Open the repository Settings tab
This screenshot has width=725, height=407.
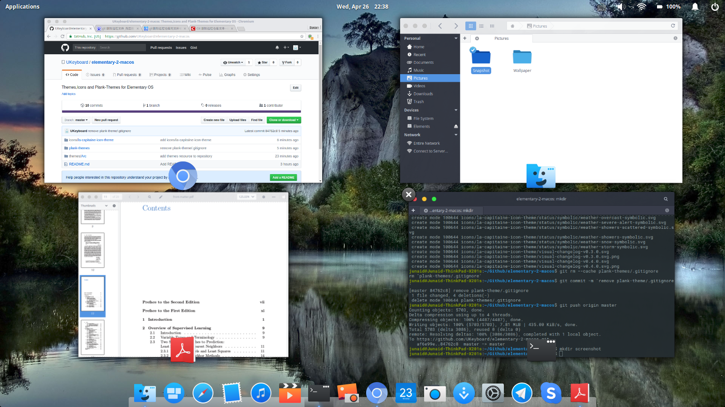[x=251, y=75]
